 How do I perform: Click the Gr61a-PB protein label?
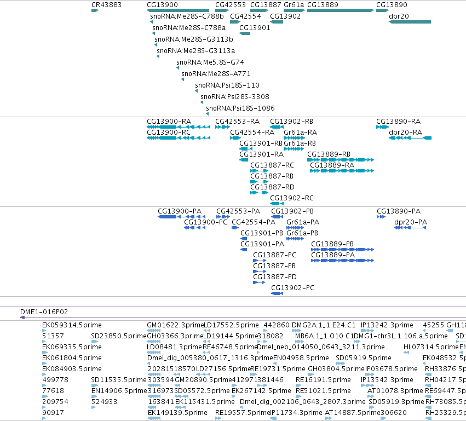point(302,233)
